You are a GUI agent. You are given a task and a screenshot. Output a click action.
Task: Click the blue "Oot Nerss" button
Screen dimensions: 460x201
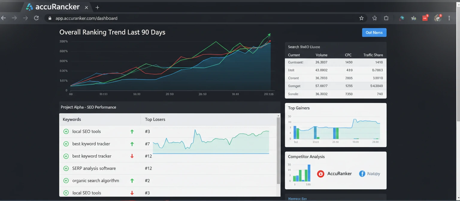click(x=374, y=32)
